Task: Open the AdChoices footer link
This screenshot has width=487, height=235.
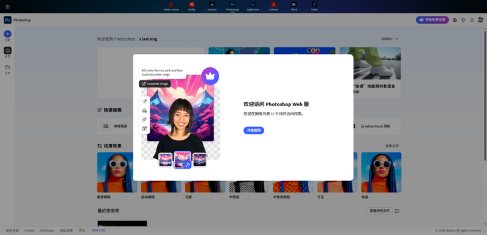Action: click(x=47, y=230)
